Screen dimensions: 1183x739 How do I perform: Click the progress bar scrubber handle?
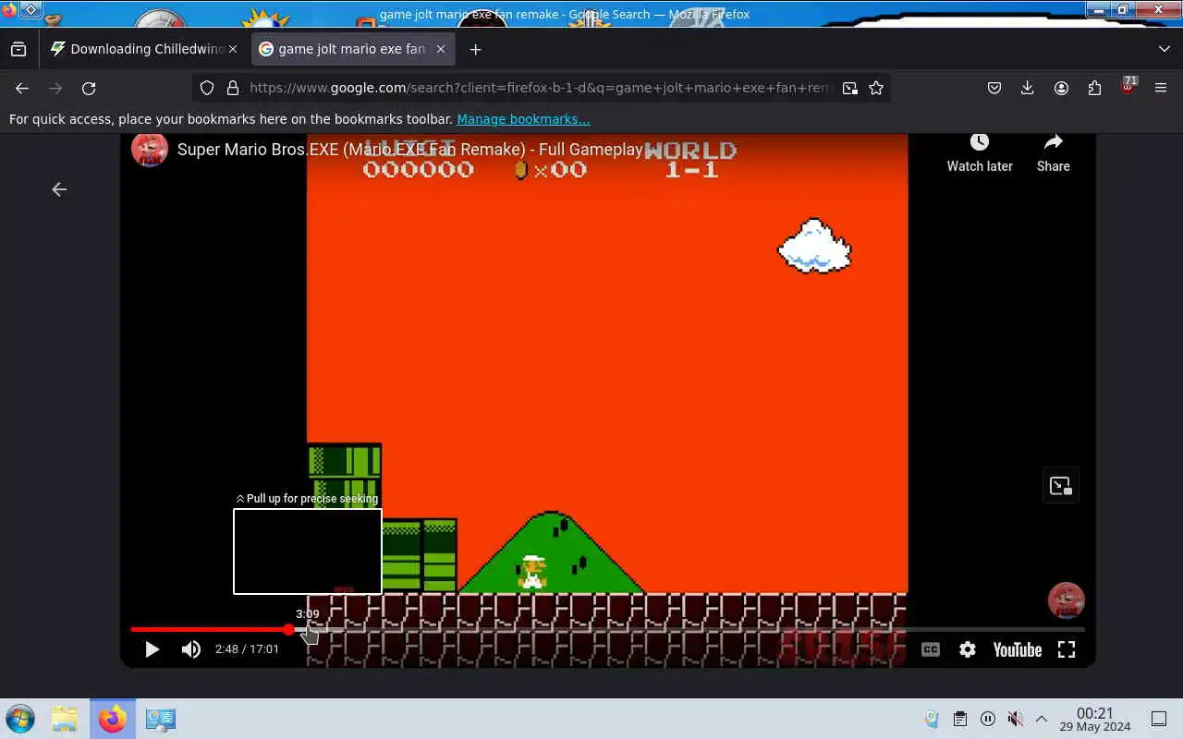289,630
